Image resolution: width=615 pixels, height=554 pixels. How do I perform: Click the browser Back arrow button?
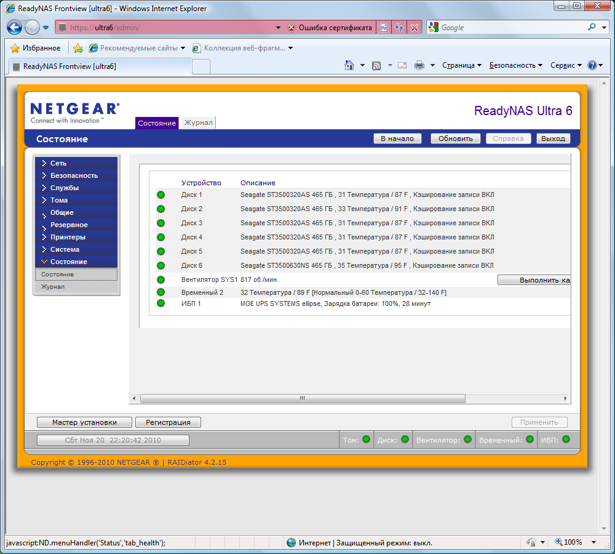(x=15, y=28)
